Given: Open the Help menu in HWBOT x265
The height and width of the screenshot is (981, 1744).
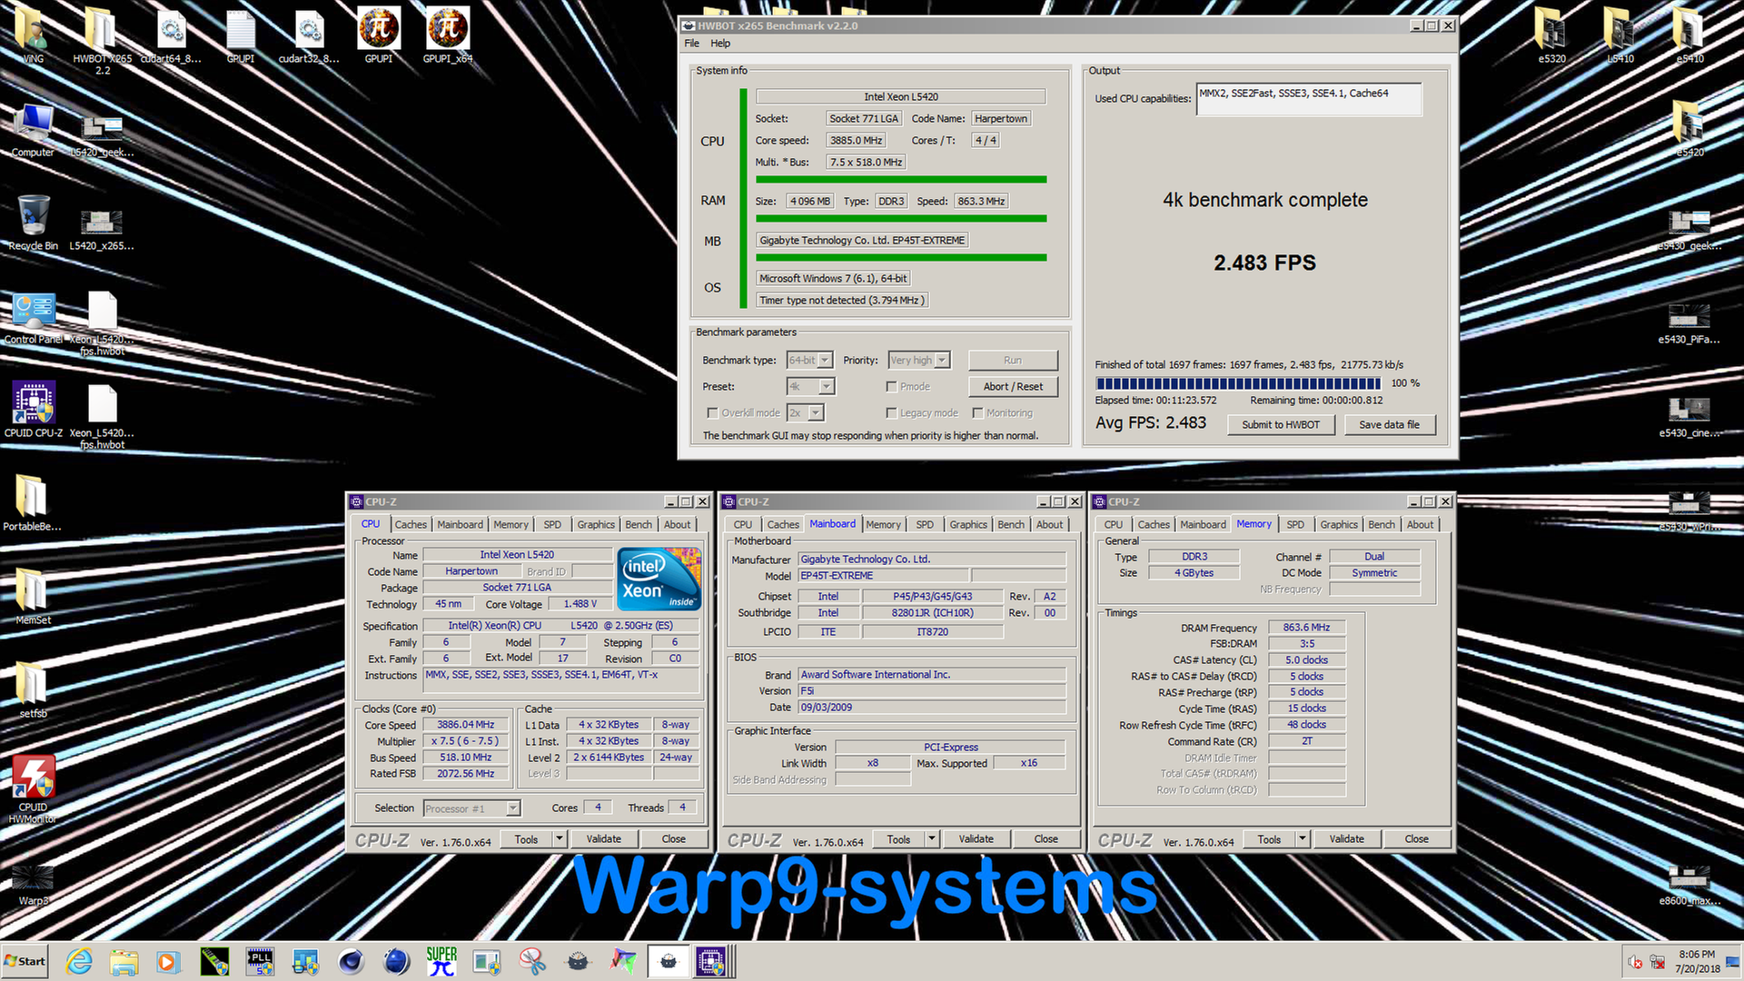Looking at the screenshot, I should click(x=720, y=44).
